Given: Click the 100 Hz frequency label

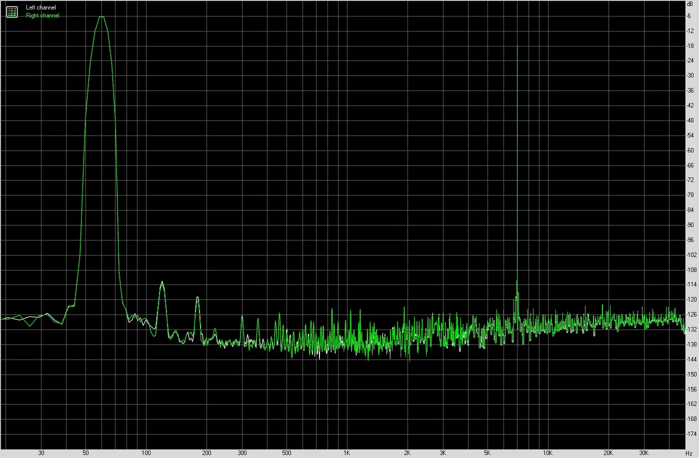Looking at the screenshot, I should coord(146,453).
